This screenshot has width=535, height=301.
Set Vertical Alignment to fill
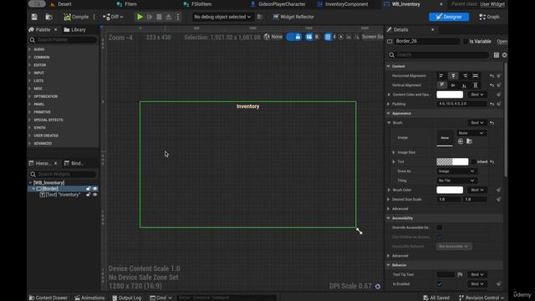pos(476,85)
